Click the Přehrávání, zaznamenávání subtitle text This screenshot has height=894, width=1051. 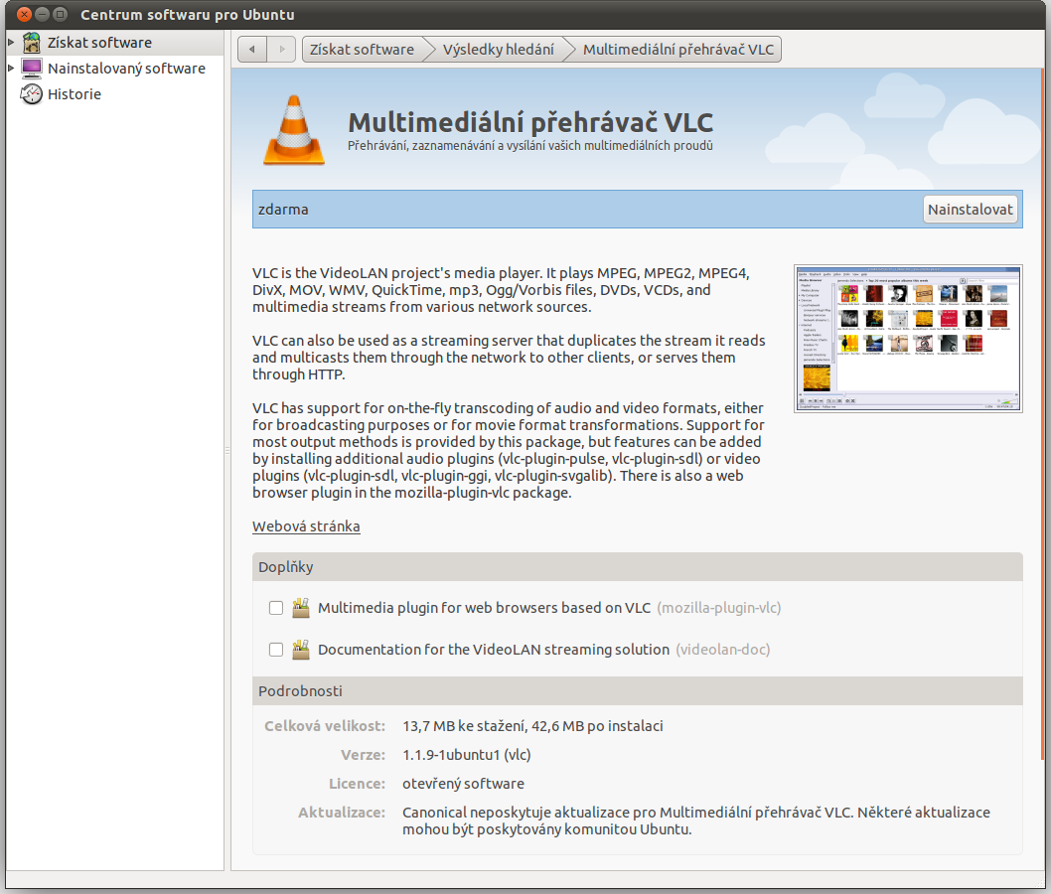530,145
